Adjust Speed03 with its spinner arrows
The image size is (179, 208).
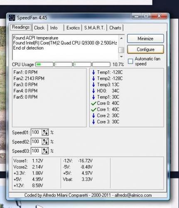(45, 151)
